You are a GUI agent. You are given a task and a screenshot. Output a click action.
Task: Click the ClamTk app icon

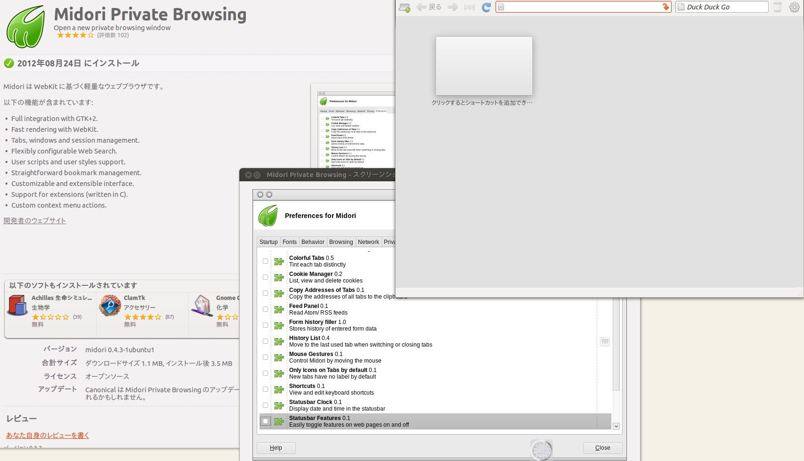[110, 306]
